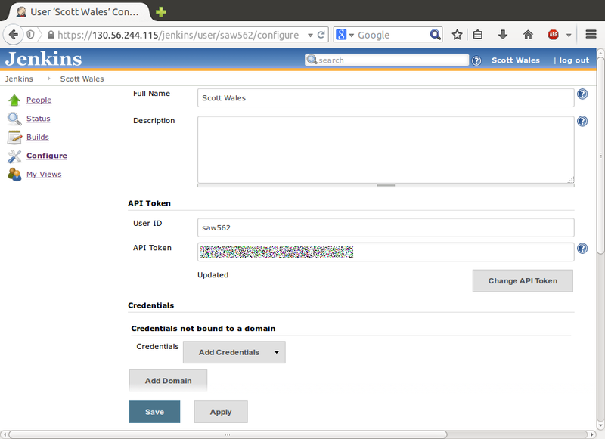Click the horizontal scrollbar thumb
This screenshot has width=605, height=439.
[x=228, y=434]
